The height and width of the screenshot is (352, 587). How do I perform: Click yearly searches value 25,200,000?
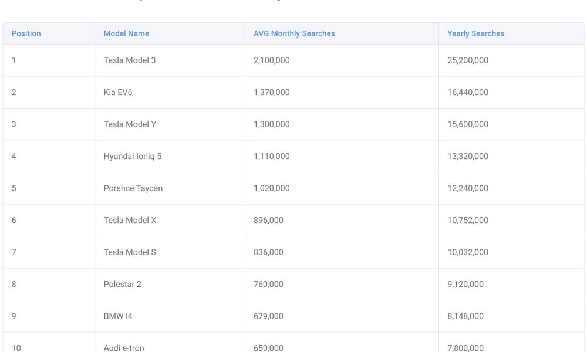tap(468, 60)
